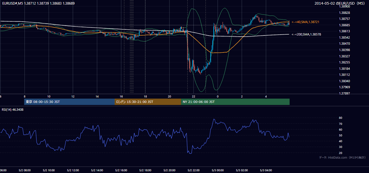Click price axis value 1.37969
This screenshot has height=173, width=369.
(x=344, y=87)
